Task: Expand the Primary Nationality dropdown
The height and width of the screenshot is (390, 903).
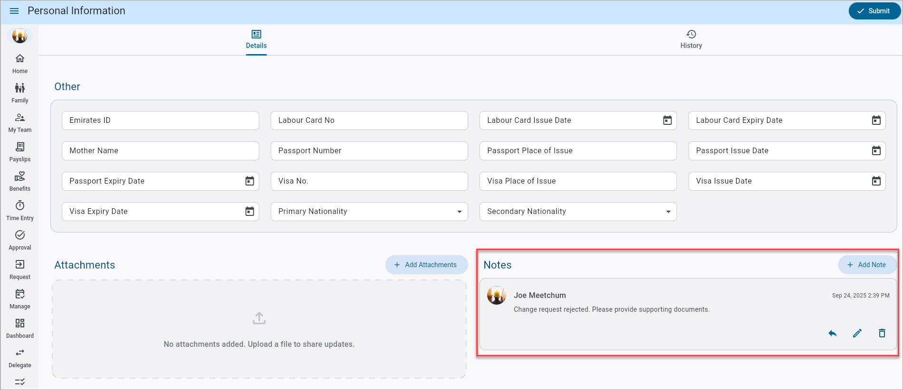Action: point(459,212)
